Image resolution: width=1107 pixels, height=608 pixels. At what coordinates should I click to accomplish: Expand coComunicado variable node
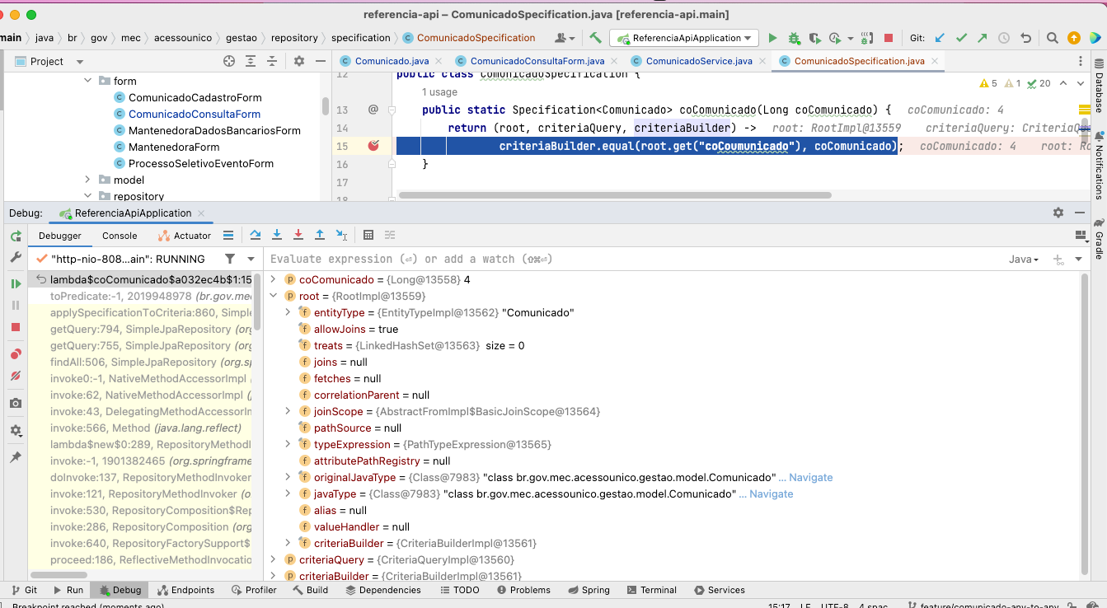274,279
